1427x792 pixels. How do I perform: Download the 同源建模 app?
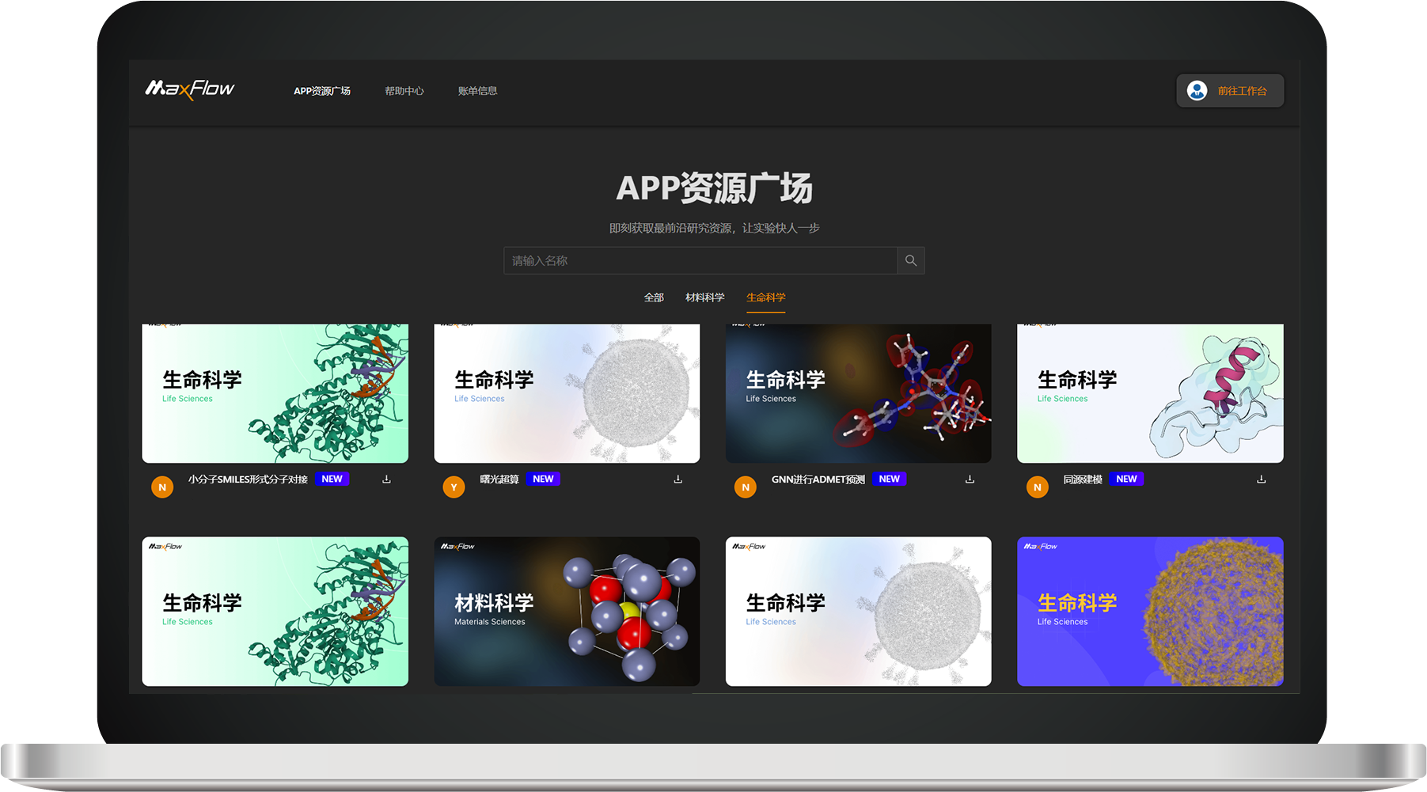(1261, 479)
